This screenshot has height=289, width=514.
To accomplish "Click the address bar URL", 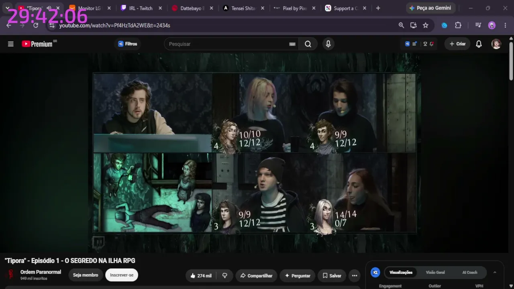I will [x=115, y=25].
